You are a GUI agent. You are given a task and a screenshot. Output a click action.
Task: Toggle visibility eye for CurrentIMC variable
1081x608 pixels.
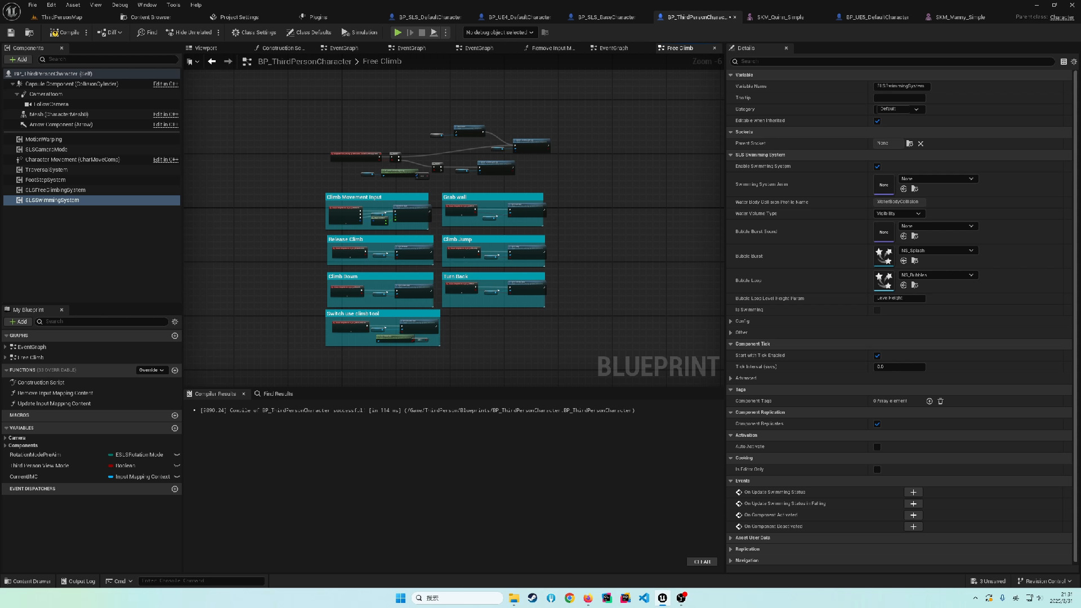click(177, 477)
